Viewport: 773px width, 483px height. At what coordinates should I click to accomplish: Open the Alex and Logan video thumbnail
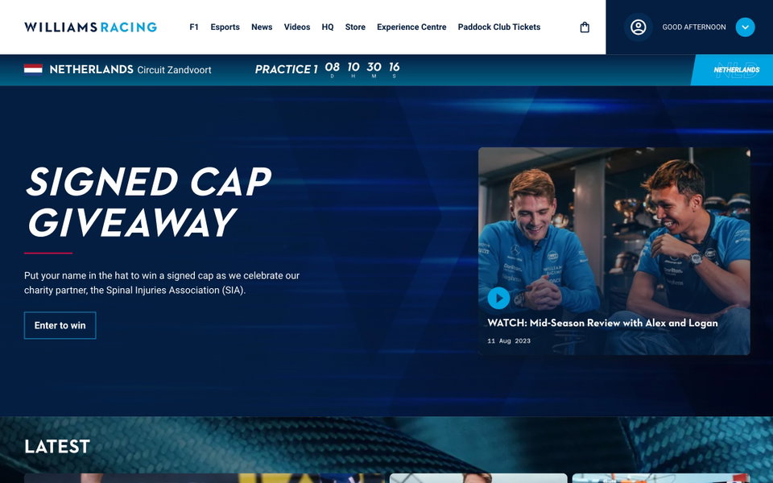pos(614,251)
